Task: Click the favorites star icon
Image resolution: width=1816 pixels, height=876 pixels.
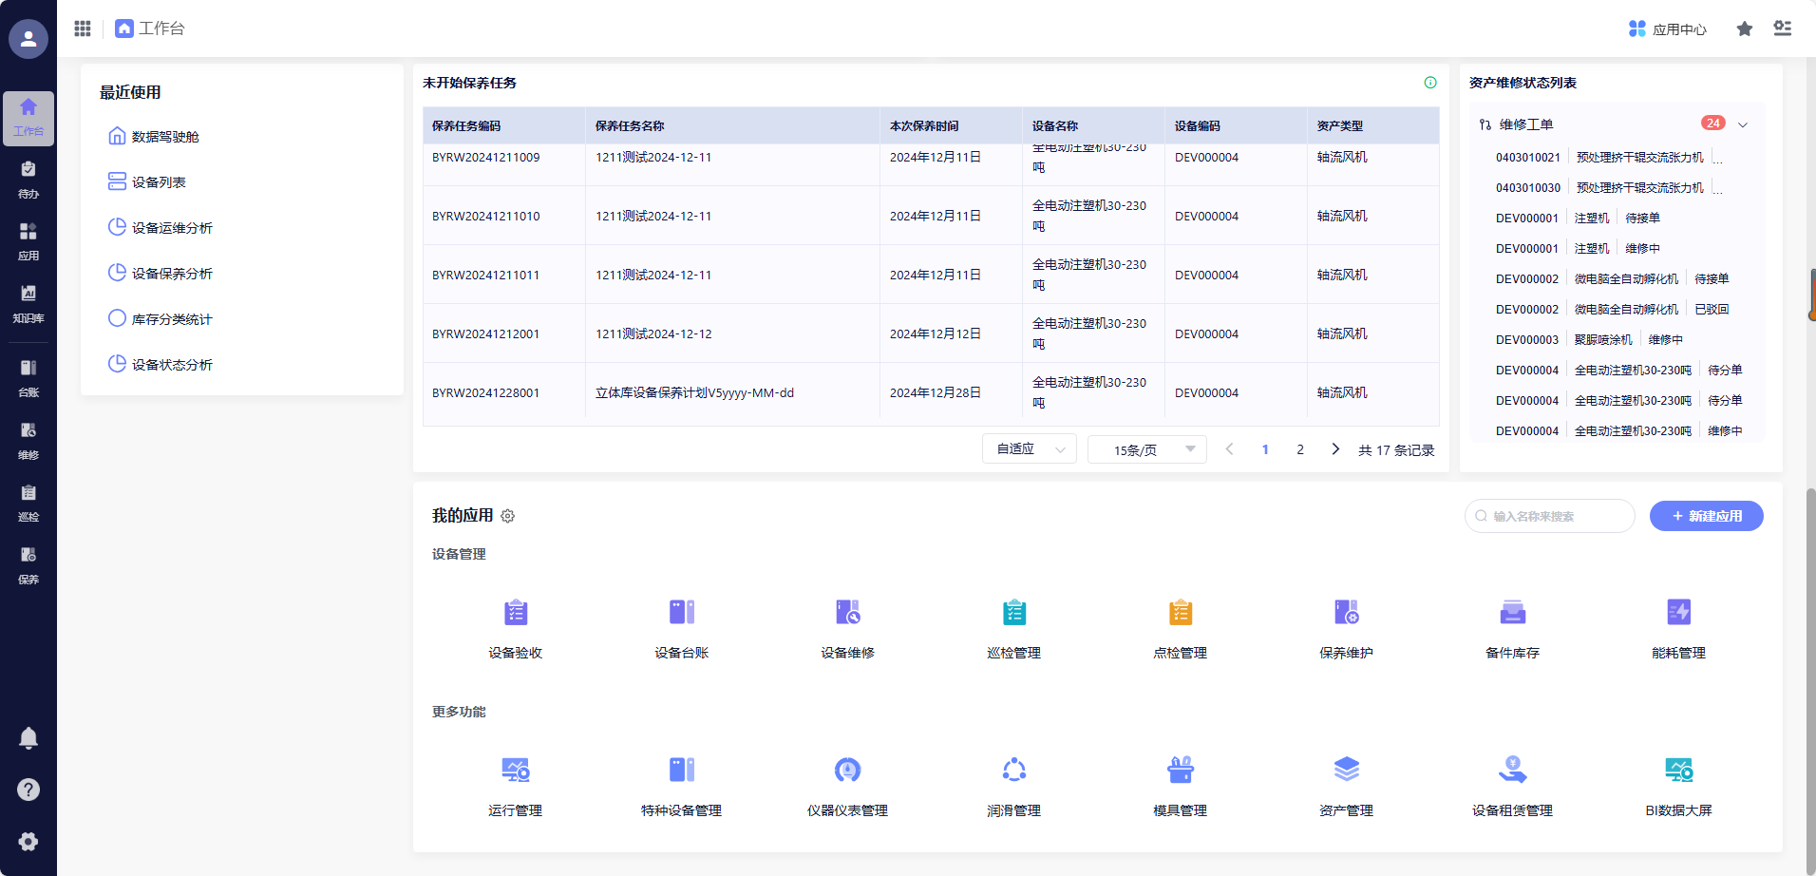Action: coord(1744,29)
